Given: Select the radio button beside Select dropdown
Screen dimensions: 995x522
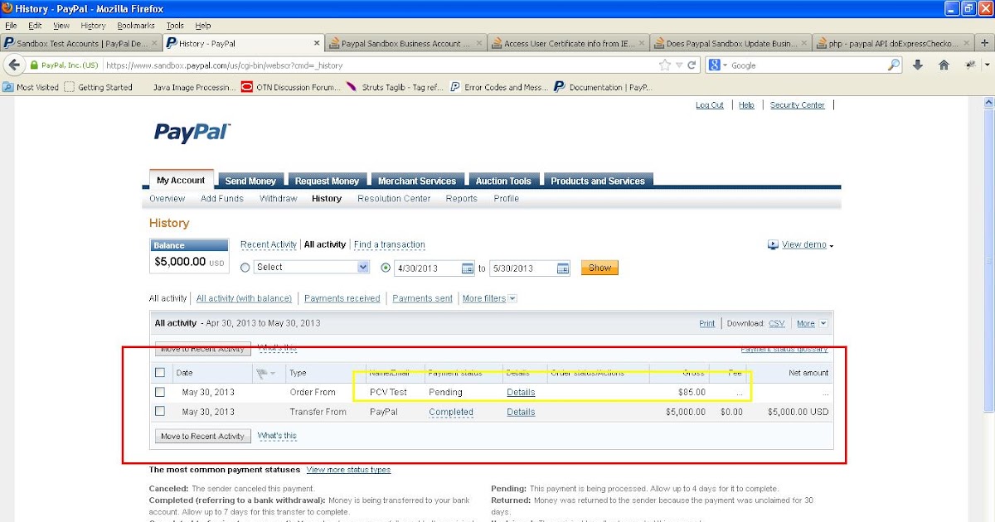Looking at the screenshot, I should point(245,268).
